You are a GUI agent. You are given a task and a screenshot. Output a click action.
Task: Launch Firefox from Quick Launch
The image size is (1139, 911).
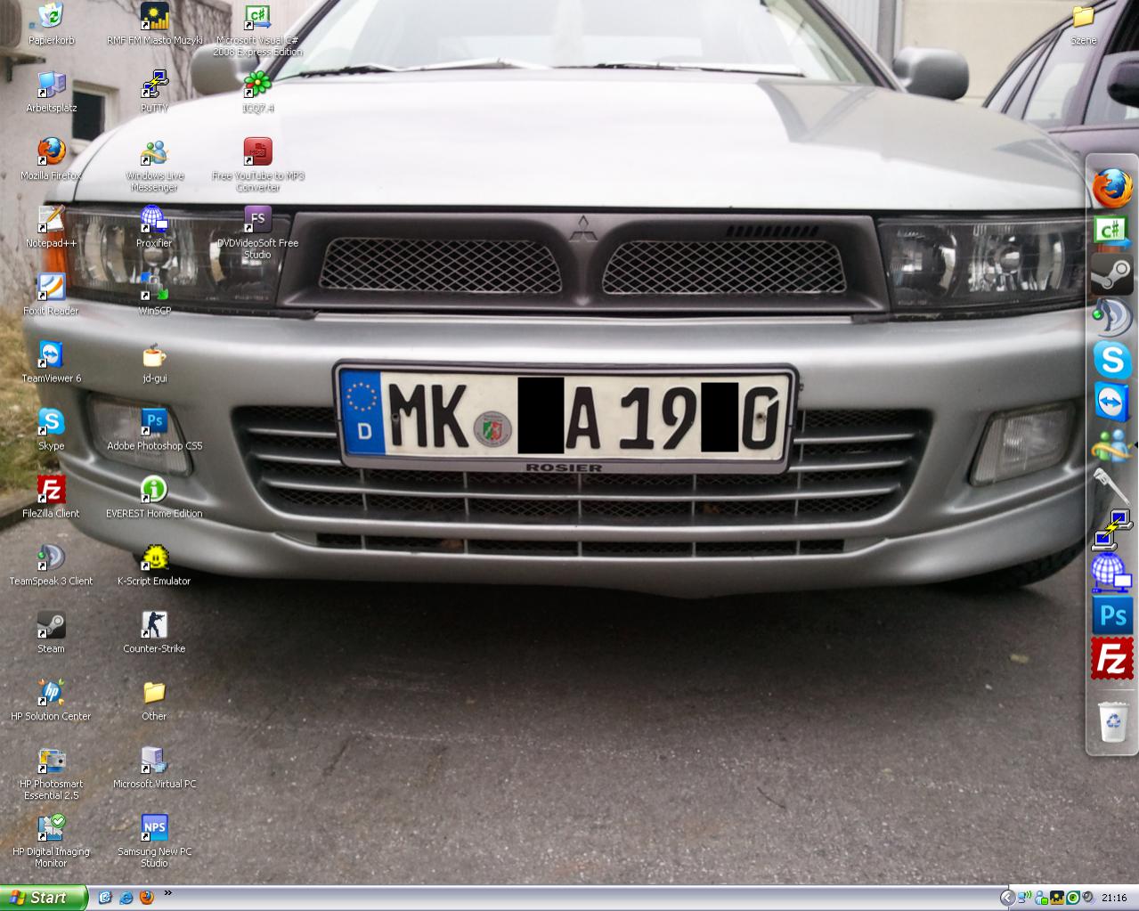[x=147, y=898]
